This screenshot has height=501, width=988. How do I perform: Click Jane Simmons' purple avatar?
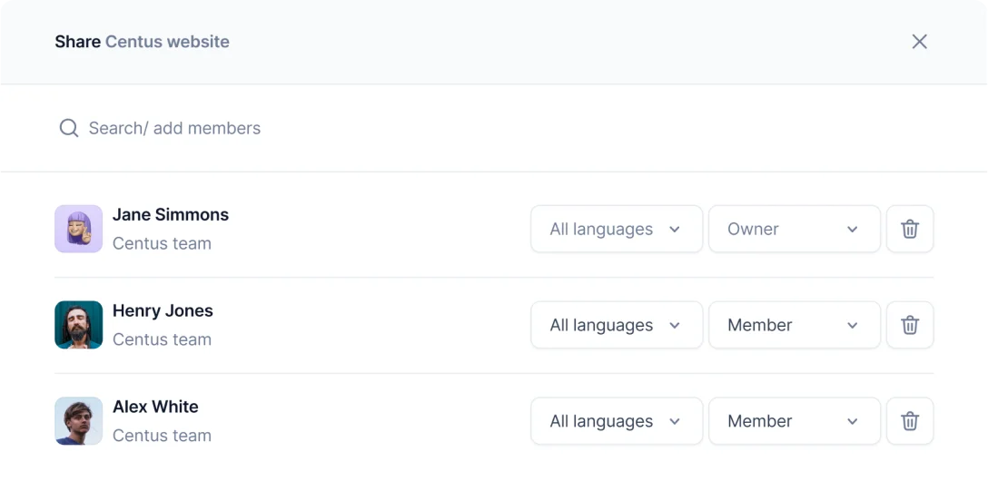point(79,229)
